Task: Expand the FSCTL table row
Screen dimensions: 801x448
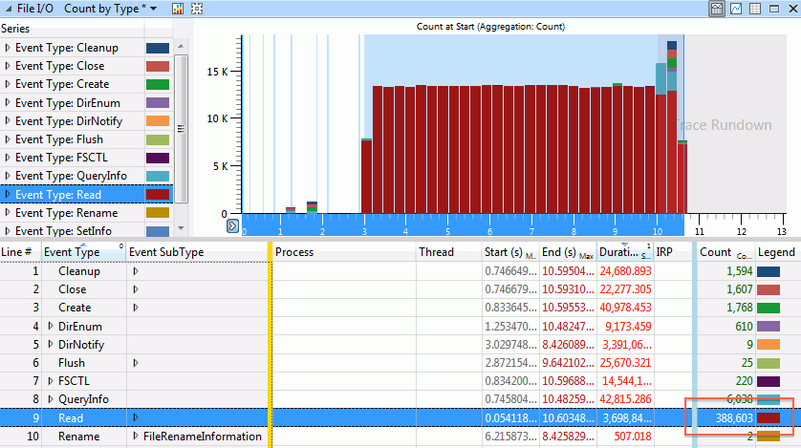Action: (x=50, y=380)
